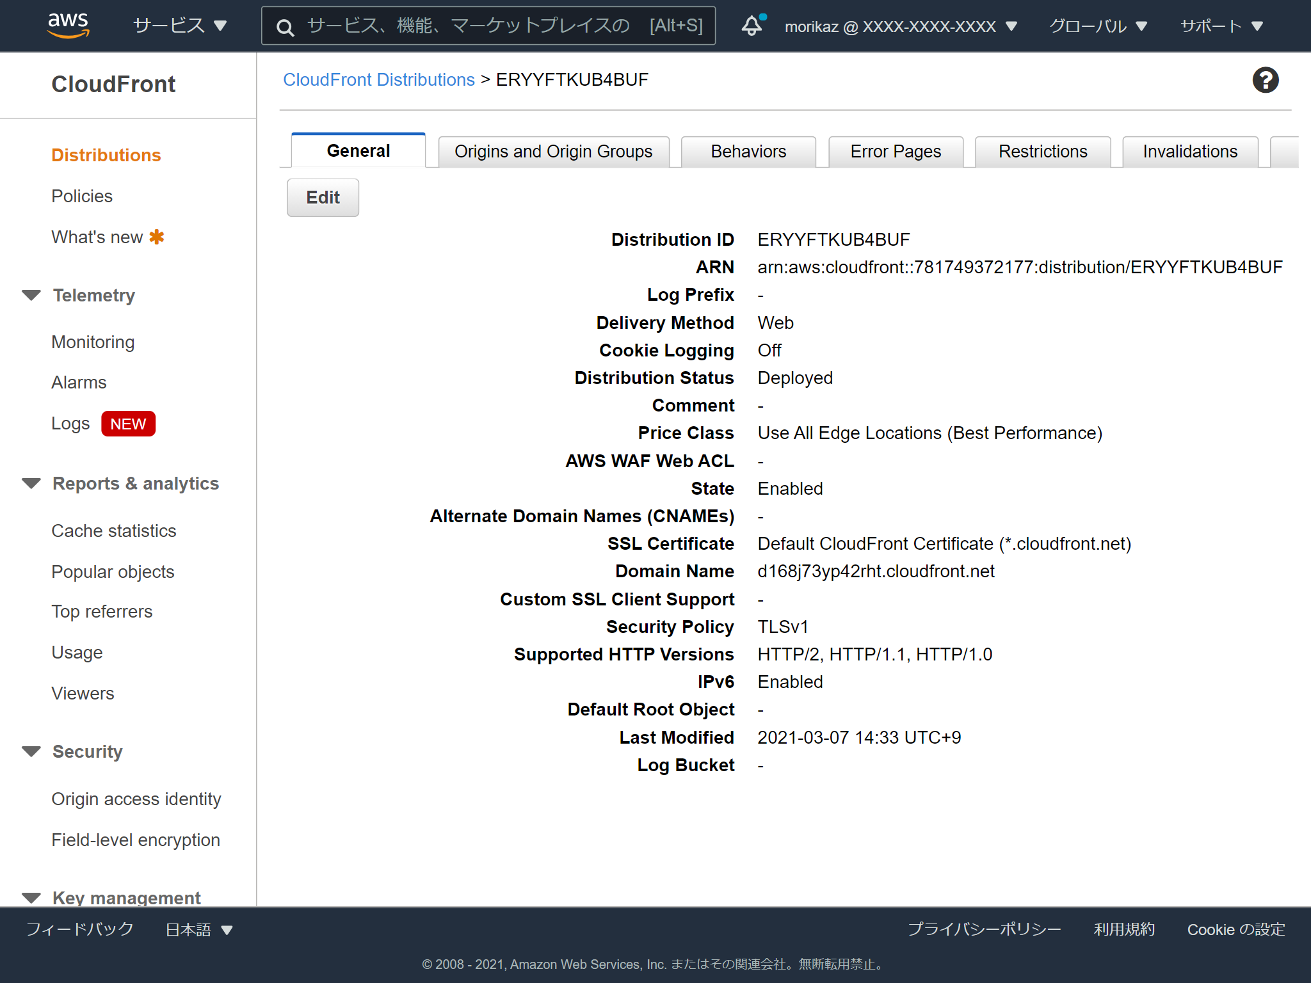Open the Cookie の設定 link

point(1235,930)
